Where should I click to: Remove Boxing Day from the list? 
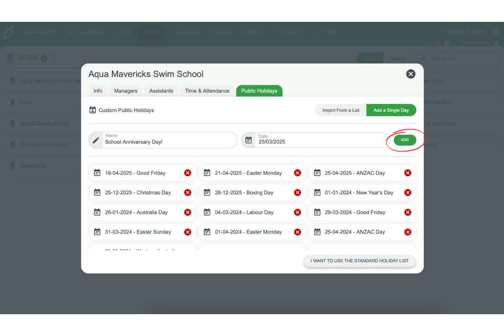pos(297,193)
